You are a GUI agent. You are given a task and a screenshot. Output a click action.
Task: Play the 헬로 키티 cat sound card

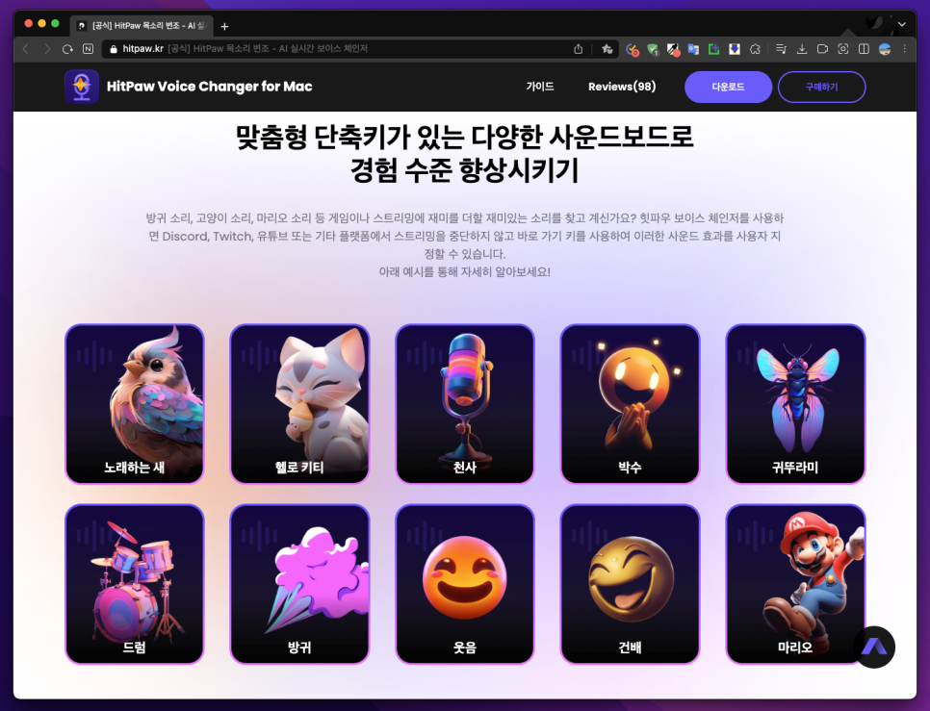299,403
